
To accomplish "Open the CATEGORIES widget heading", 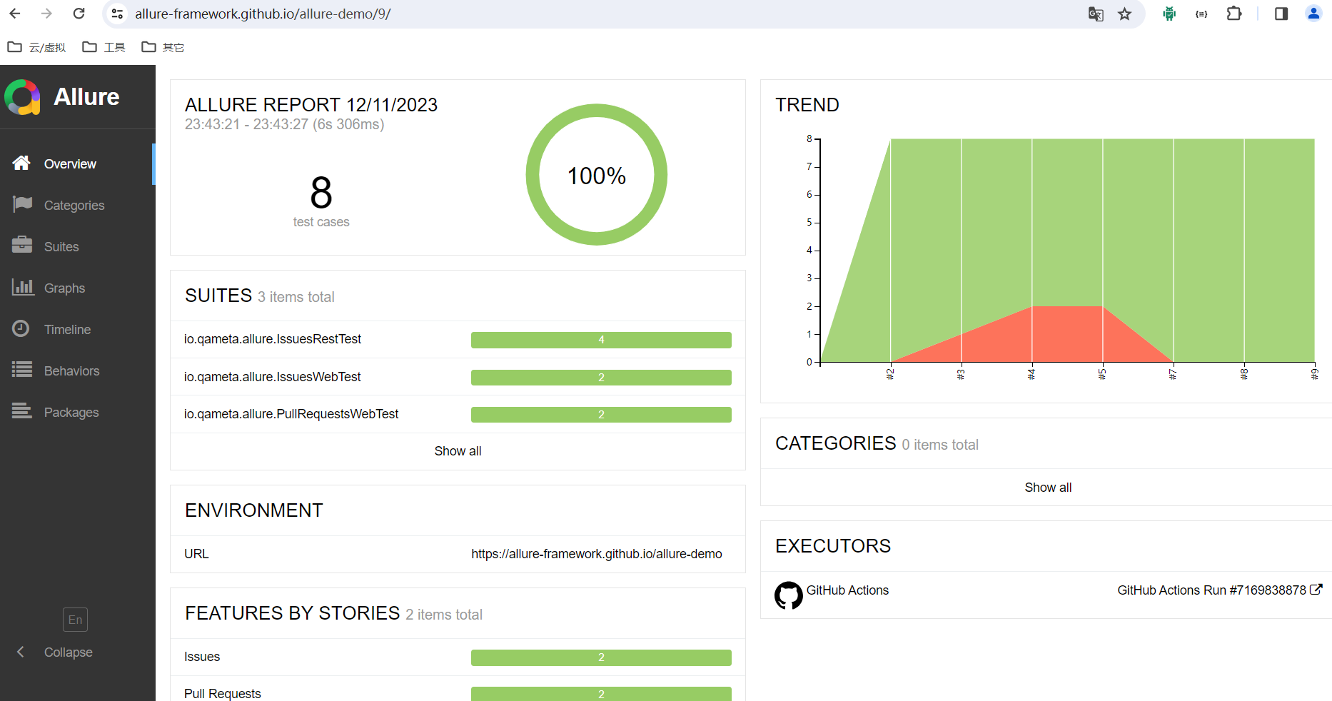I will tap(835, 443).
